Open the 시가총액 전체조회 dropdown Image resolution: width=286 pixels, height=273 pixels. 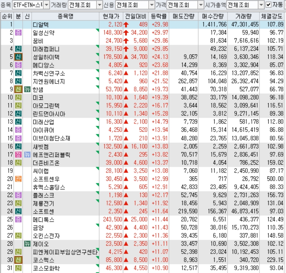(261, 5)
